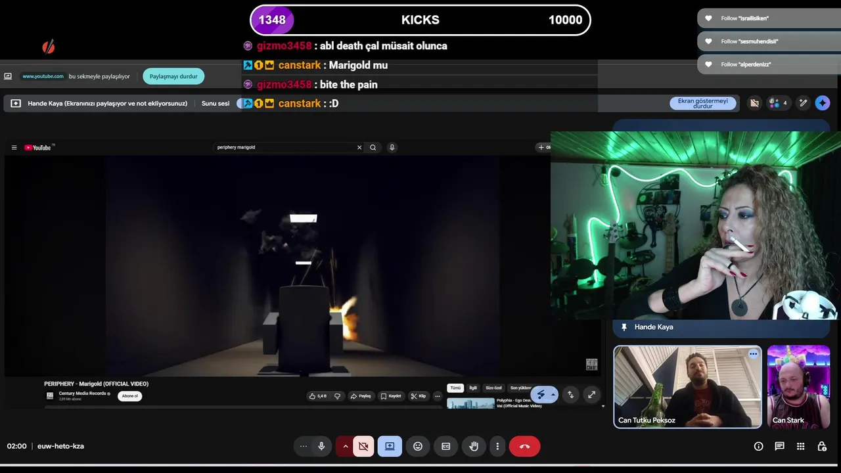The height and width of the screenshot is (473, 841).
Task: Click crossed-out view icon near Ekran göstermeyi durdur
Action: click(x=754, y=103)
